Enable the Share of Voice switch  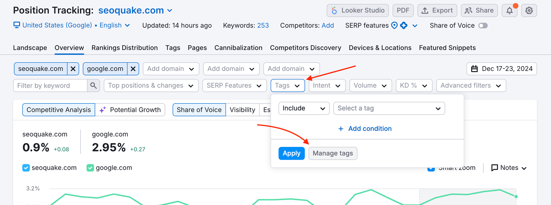click(x=483, y=25)
